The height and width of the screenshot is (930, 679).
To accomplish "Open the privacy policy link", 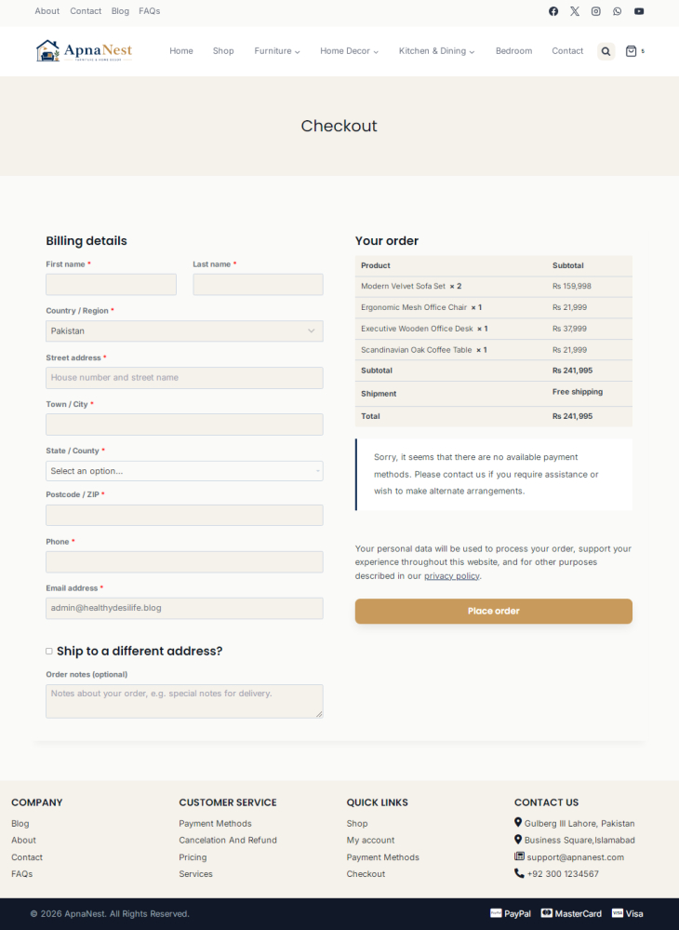I will [451, 576].
